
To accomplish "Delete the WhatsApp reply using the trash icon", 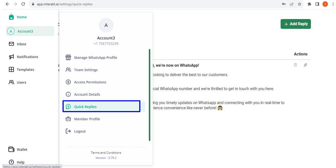I will pyautogui.click(x=295, y=65).
